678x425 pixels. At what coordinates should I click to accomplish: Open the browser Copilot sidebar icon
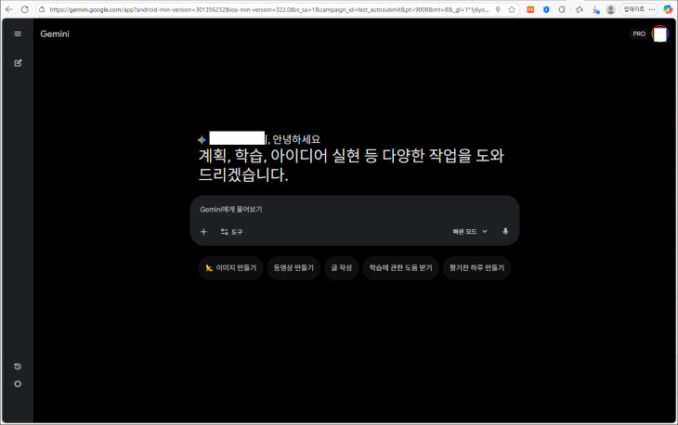coord(667,9)
